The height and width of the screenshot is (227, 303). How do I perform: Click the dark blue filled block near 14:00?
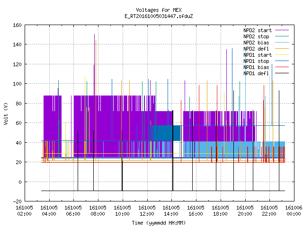[x=168, y=133]
